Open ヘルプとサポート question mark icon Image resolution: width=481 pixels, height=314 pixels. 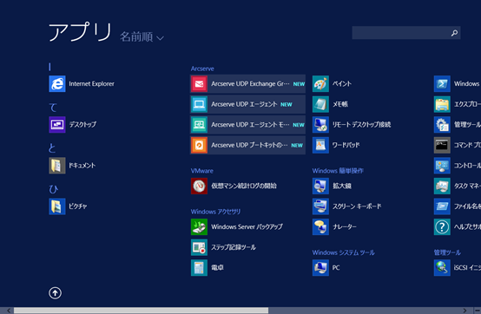pyautogui.click(x=442, y=226)
